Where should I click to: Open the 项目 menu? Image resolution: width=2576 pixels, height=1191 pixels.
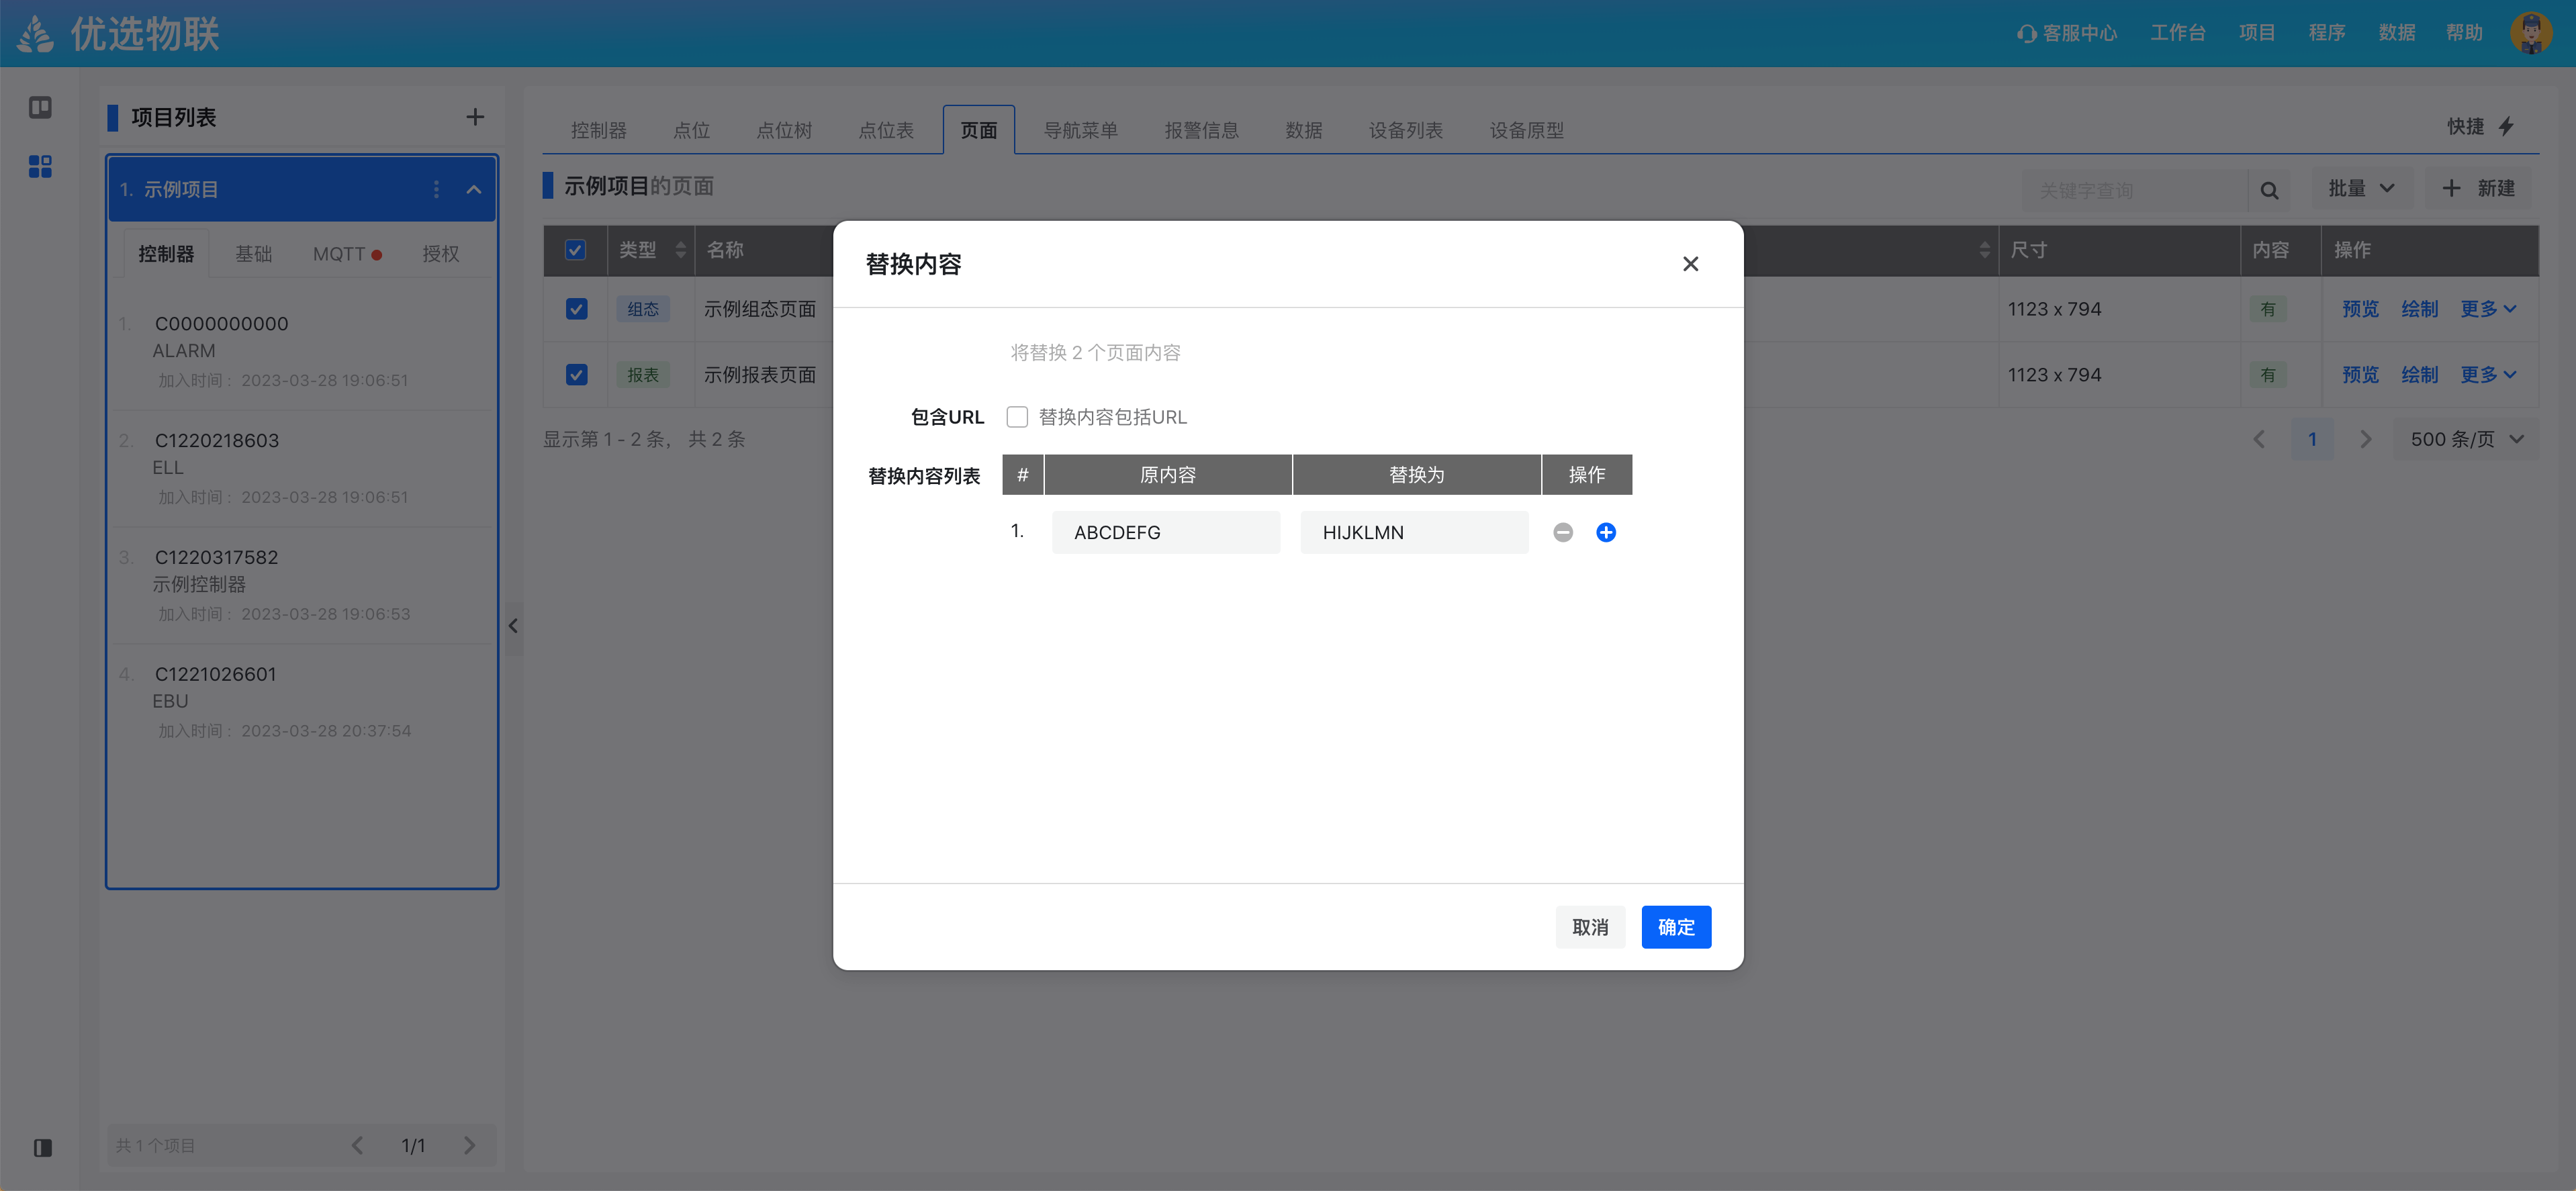click(2257, 33)
